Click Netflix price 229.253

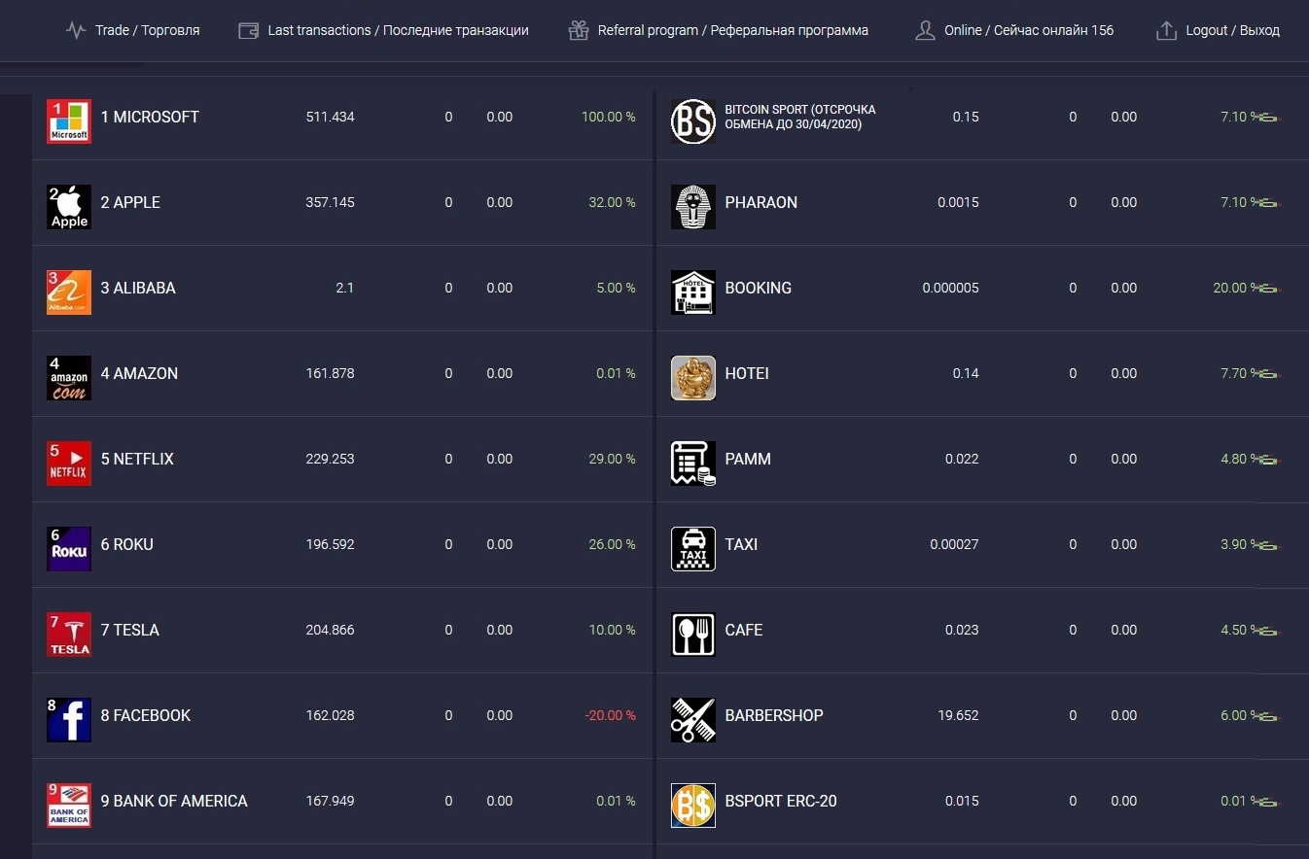(x=330, y=459)
